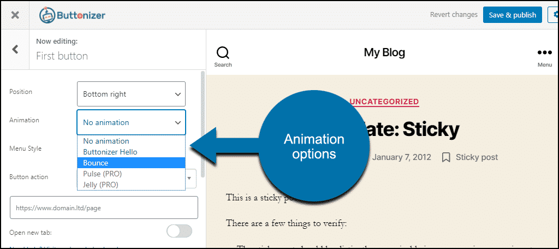
Task: Expand the Position dropdown showing Bottom right
Action: [131, 94]
